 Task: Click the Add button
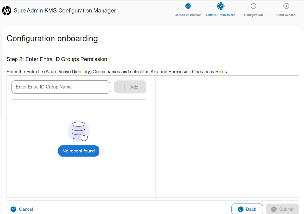(x=130, y=87)
